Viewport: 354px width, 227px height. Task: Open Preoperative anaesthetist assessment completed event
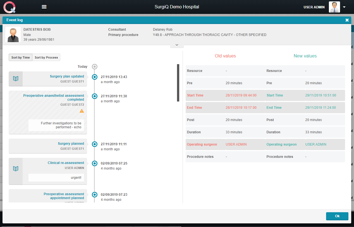pos(54,98)
